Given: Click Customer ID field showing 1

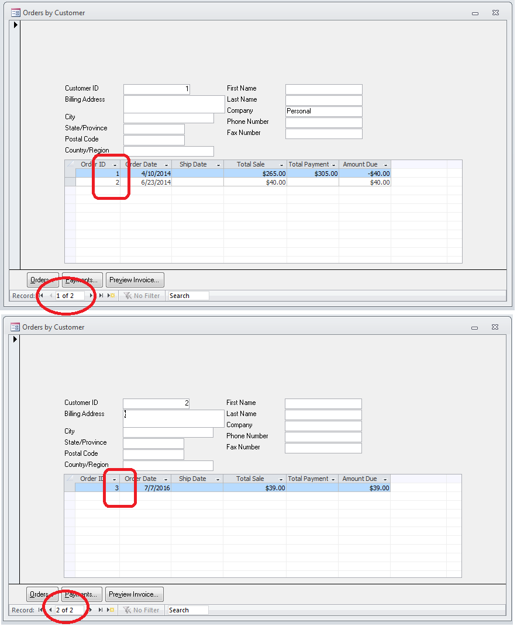Looking at the screenshot, I should click(157, 89).
